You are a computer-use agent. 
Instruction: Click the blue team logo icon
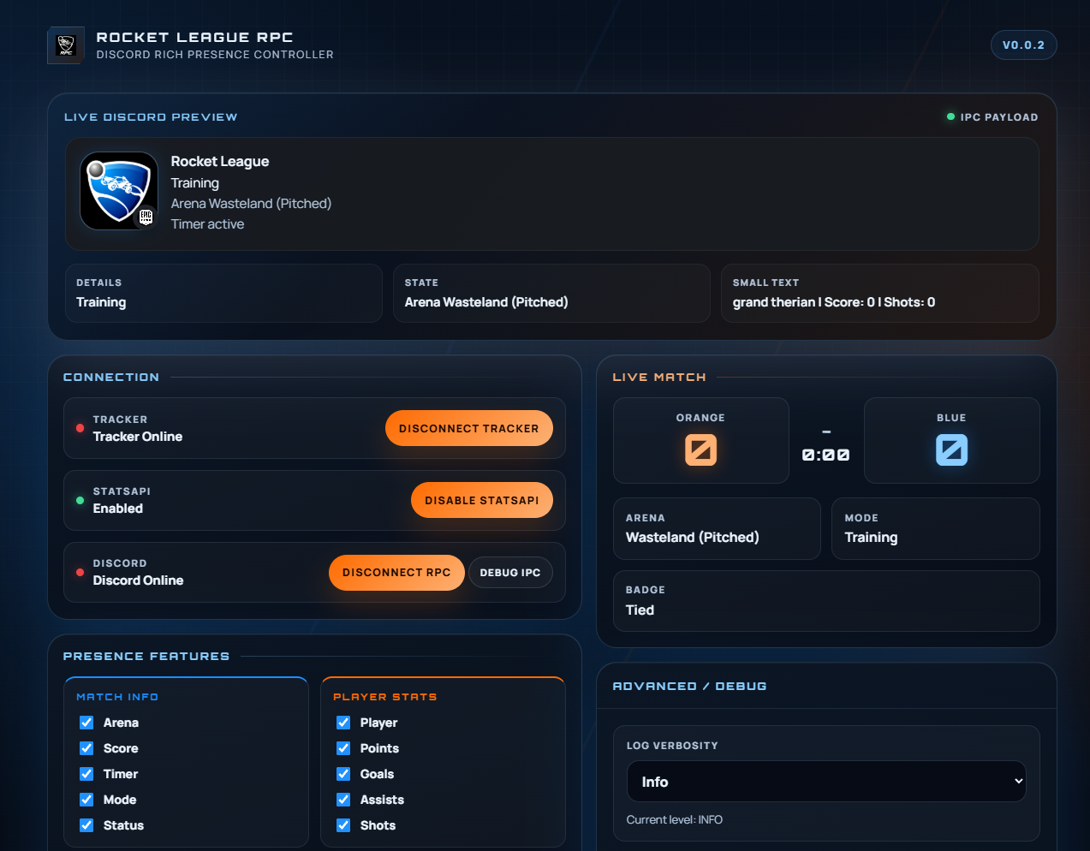click(951, 449)
